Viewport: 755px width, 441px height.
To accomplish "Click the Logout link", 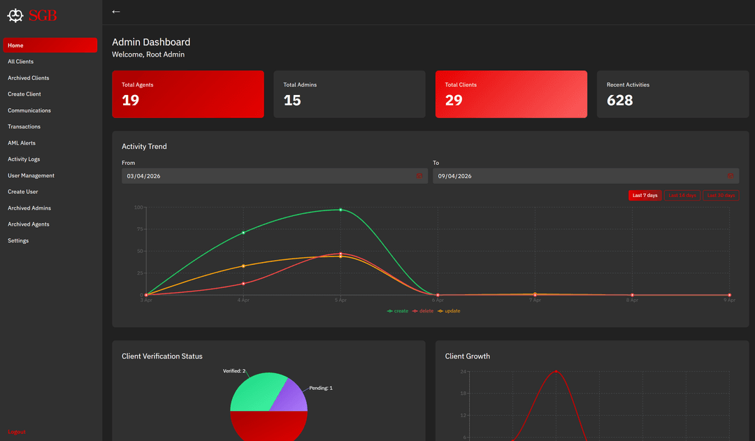I will [17, 432].
